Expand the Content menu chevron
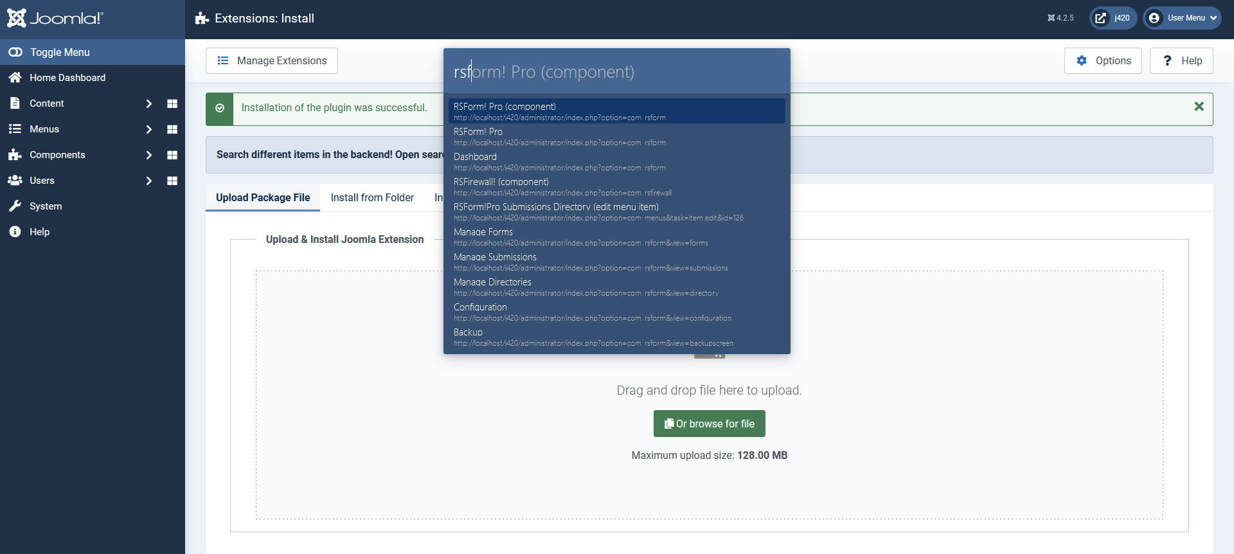The image size is (1234, 554). [x=149, y=103]
